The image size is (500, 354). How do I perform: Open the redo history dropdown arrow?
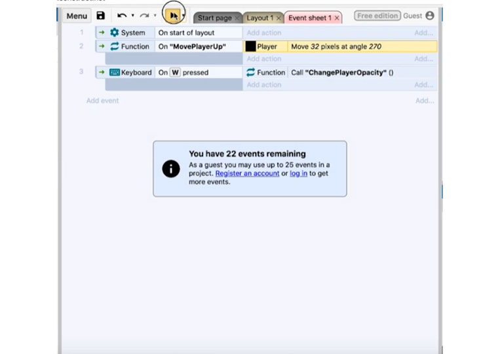[155, 15]
